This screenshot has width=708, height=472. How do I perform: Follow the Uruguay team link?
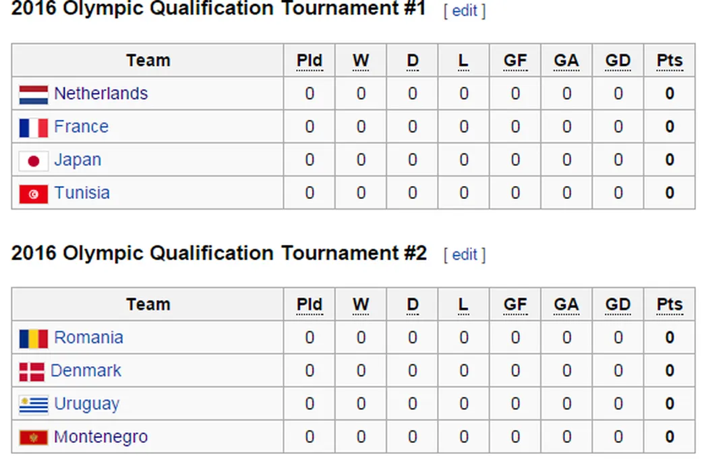coord(86,404)
